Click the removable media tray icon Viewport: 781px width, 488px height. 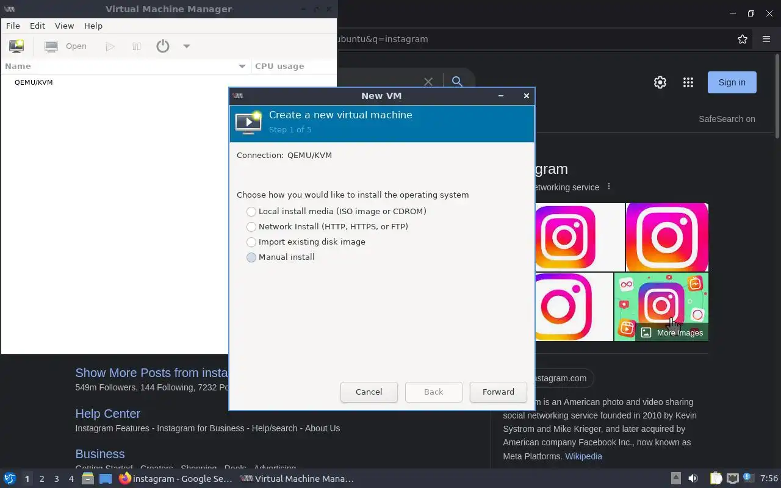676,478
